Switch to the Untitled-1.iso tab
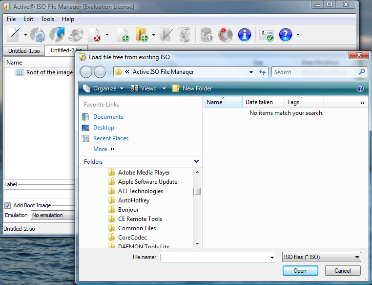The image size is (372, 285). click(x=24, y=51)
